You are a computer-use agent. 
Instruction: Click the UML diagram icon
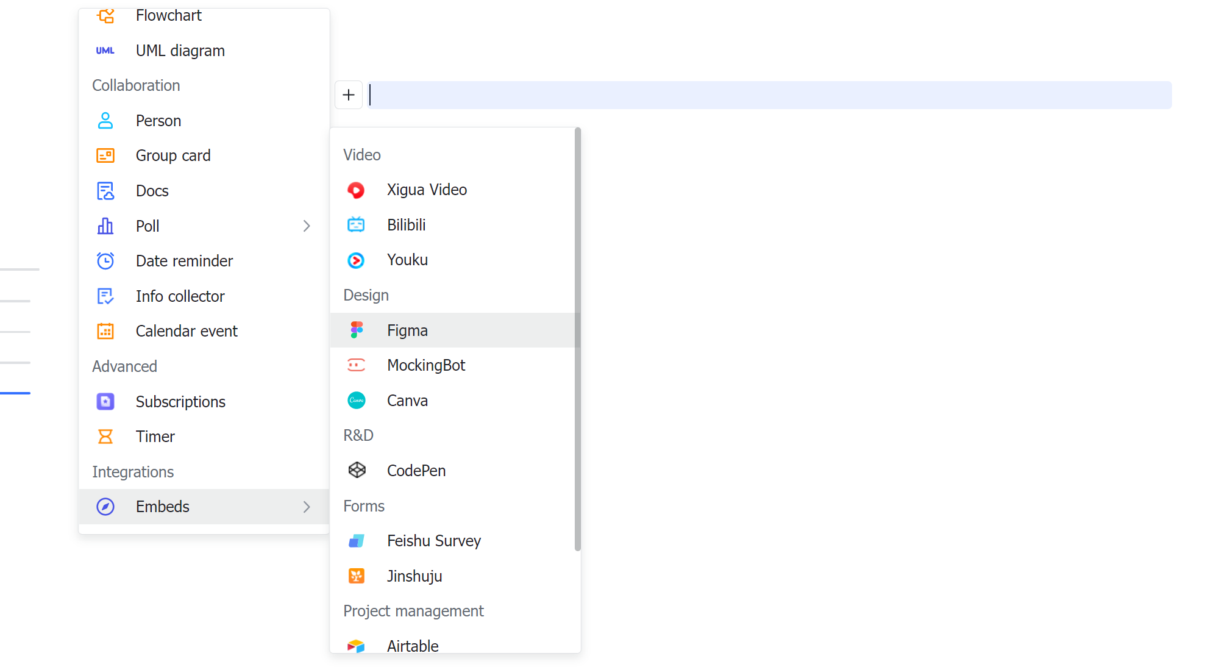(105, 50)
